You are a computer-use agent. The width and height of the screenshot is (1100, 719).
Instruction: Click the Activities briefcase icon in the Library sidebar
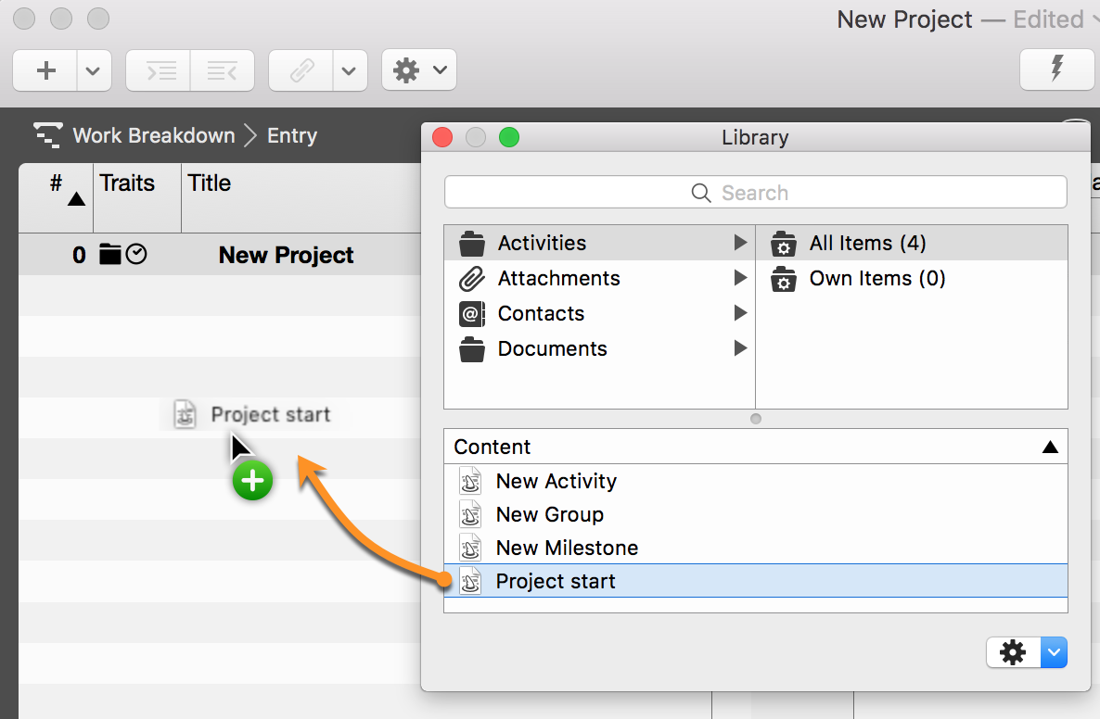coord(472,244)
